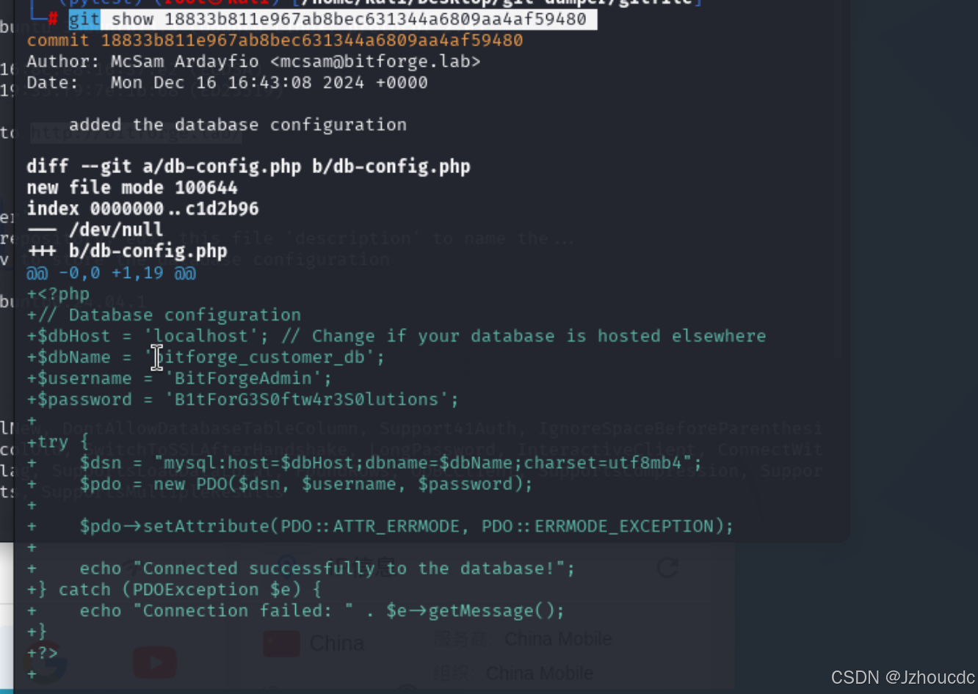Click the YouTube icon at bottom
The height and width of the screenshot is (694, 978).
[x=154, y=663]
